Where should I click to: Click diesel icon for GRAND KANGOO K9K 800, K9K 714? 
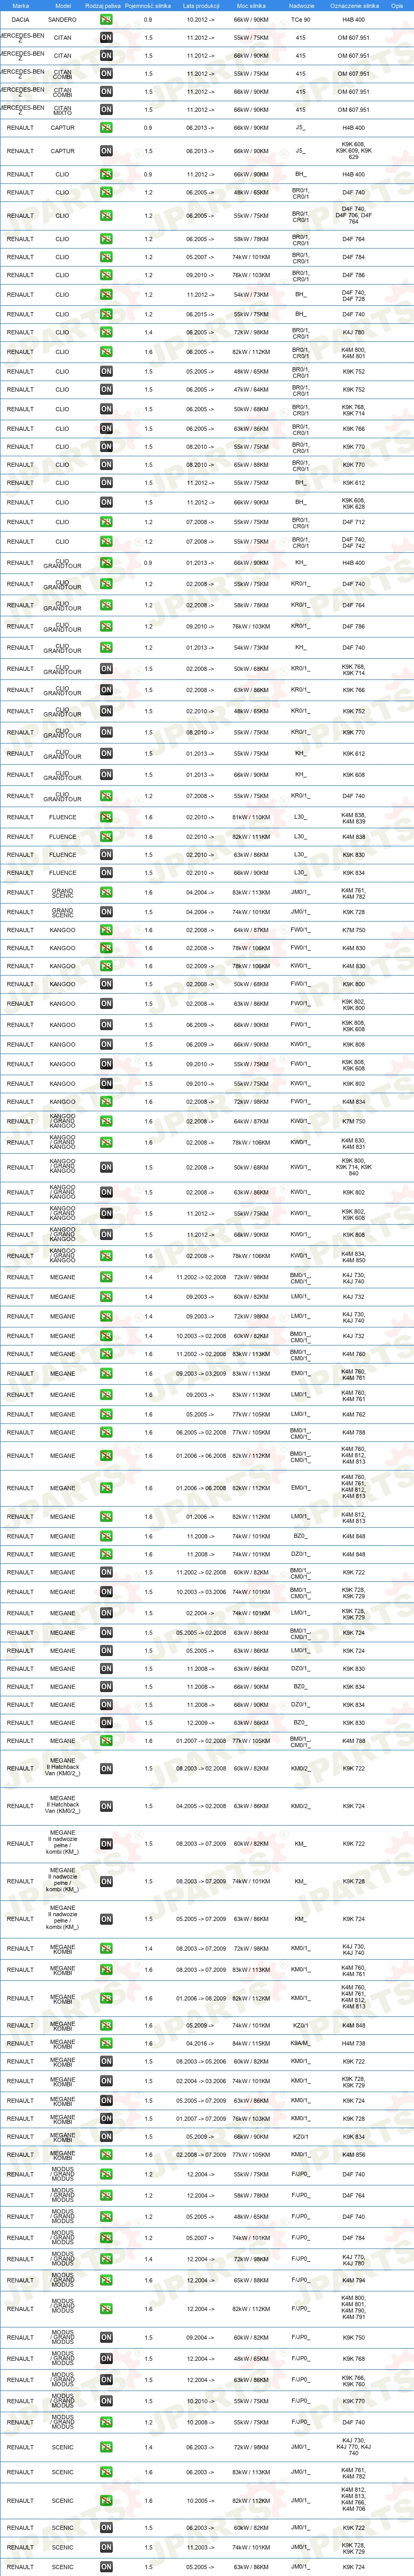point(106,1167)
